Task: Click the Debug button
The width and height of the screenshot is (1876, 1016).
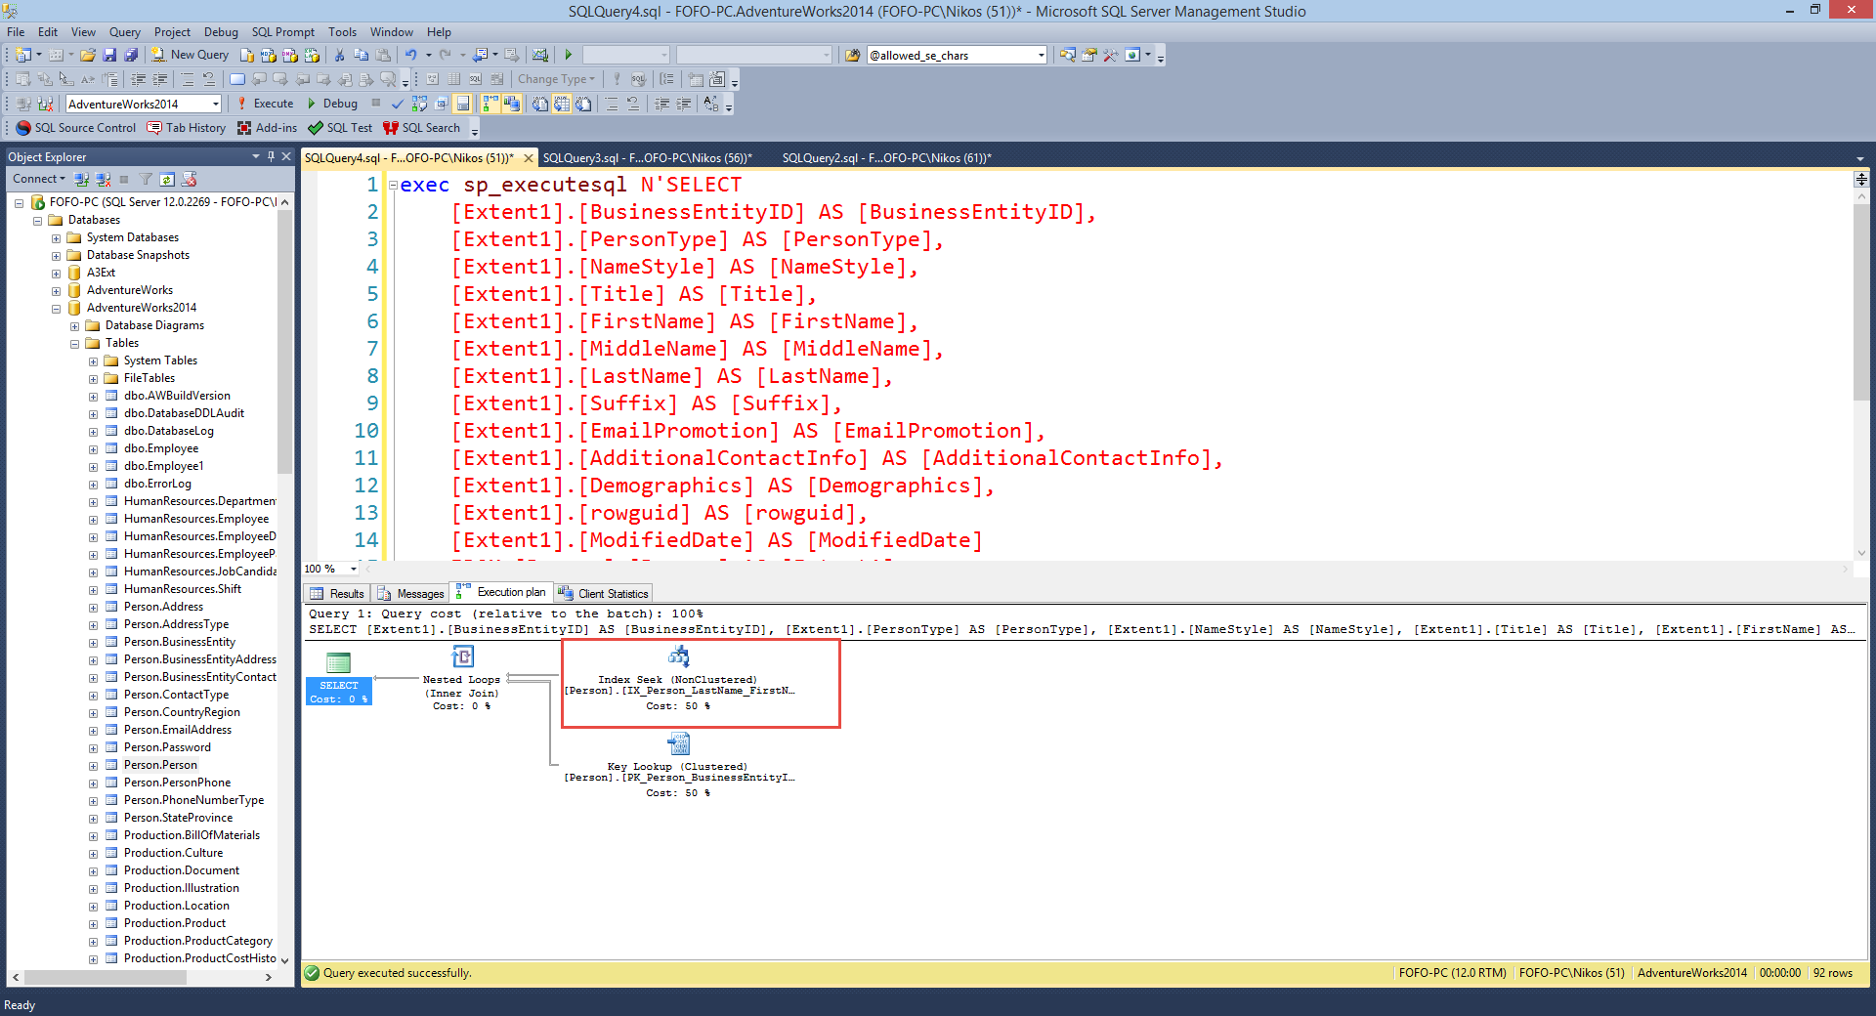Action: click(x=332, y=104)
